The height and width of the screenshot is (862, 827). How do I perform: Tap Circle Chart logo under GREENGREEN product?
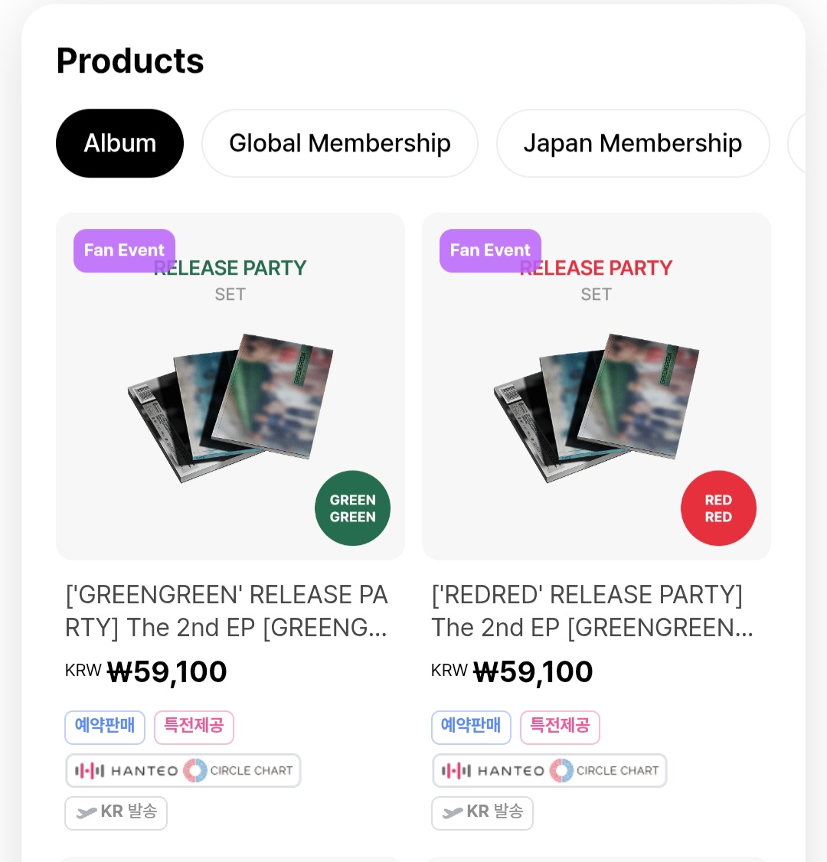239,771
